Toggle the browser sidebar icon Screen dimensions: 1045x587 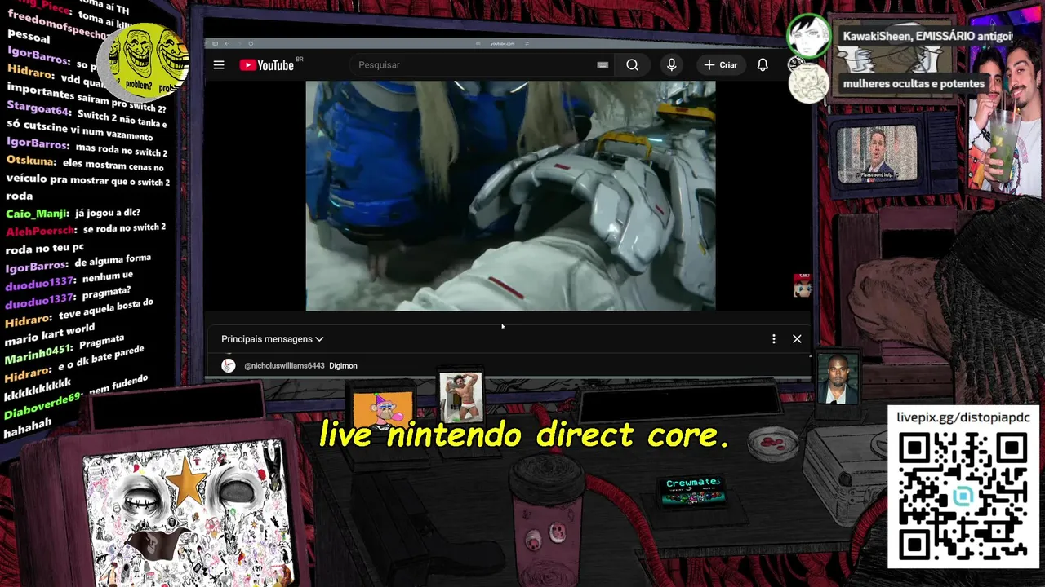(x=215, y=43)
